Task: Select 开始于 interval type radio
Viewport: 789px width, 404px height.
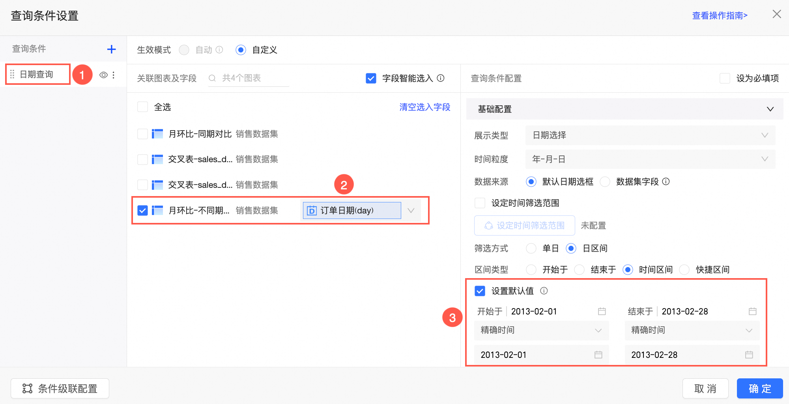Action: click(x=531, y=269)
